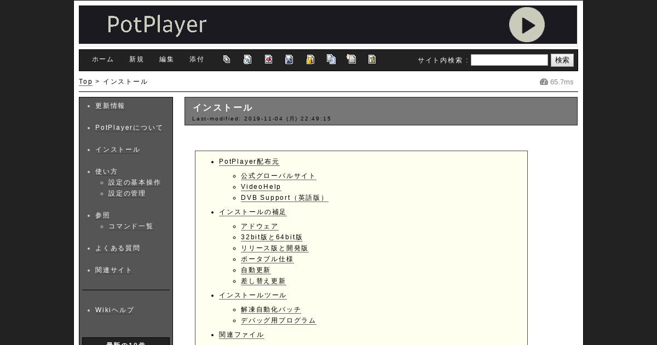Click the Last-modified 2019-11-04 timestamp text
Viewport: 657px width, 345px height.
point(262,119)
